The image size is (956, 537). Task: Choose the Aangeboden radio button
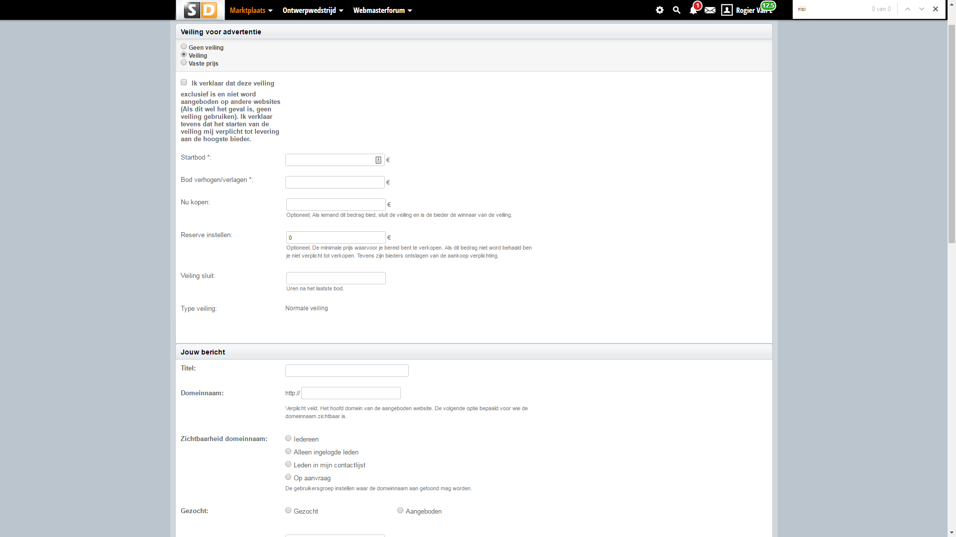pos(400,511)
